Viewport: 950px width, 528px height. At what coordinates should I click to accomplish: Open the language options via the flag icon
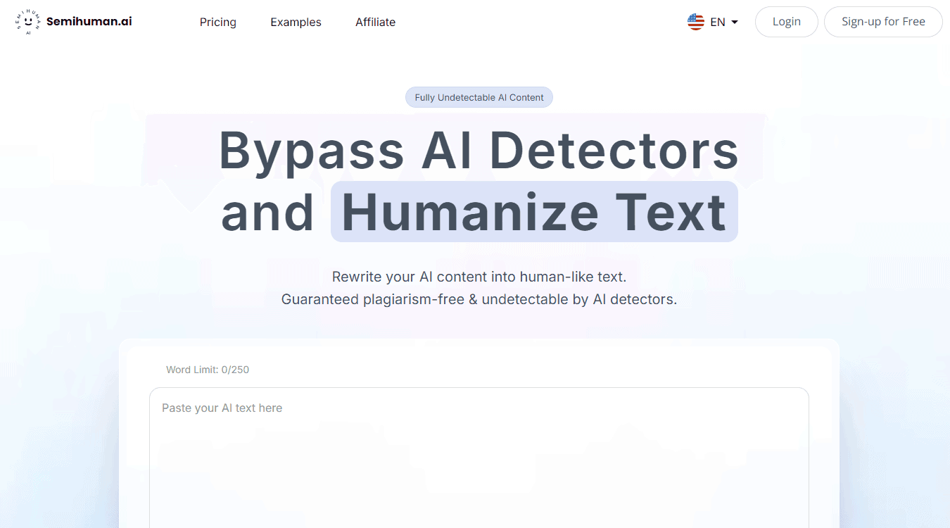(695, 22)
